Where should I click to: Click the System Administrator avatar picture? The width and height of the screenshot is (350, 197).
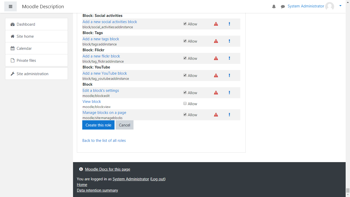coord(330,6)
